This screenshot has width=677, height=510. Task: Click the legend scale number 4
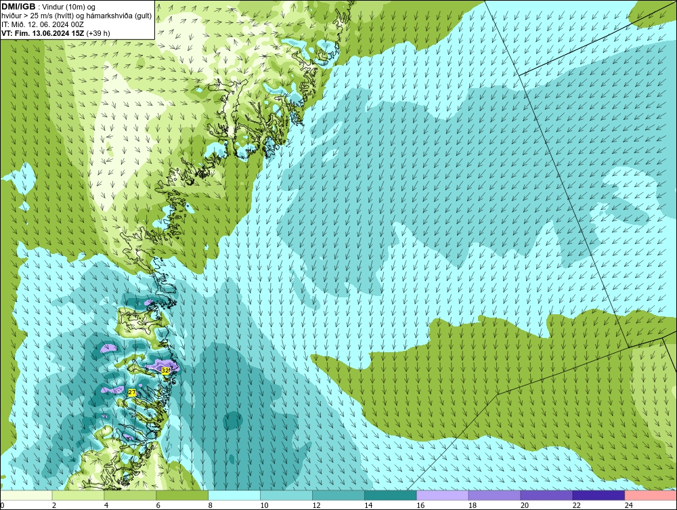point(106,505)
